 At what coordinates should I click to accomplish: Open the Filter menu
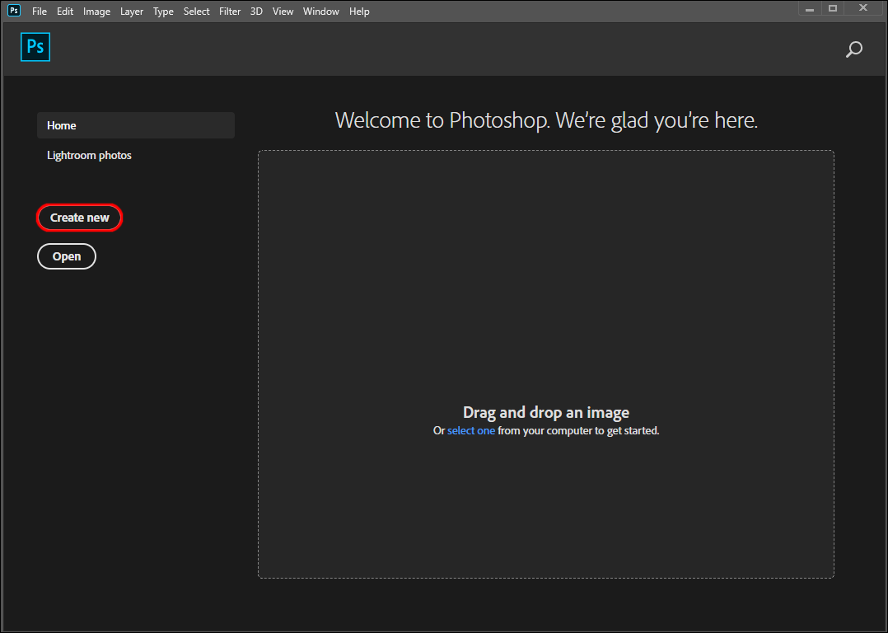point(230,12)
